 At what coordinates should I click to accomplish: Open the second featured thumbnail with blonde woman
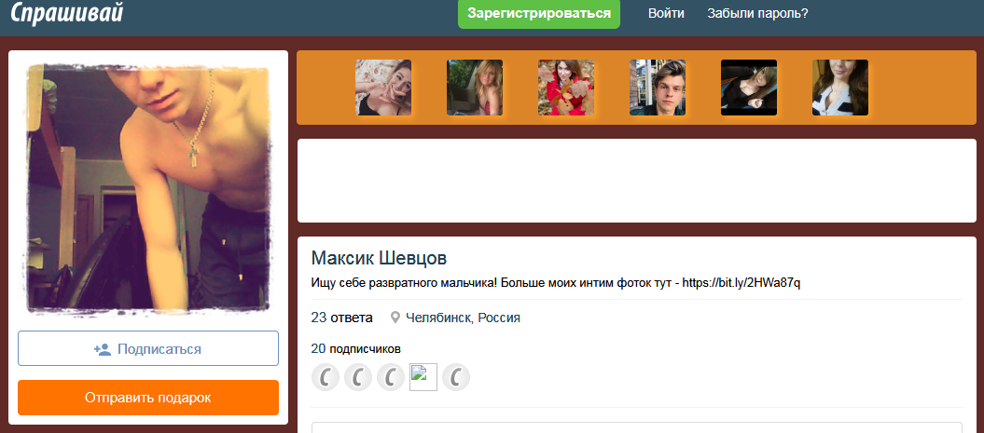[475, 88]
